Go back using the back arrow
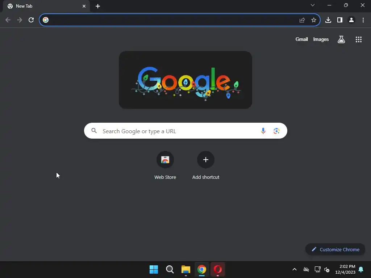This screenshot has height=278, width=371. [8, 20]
